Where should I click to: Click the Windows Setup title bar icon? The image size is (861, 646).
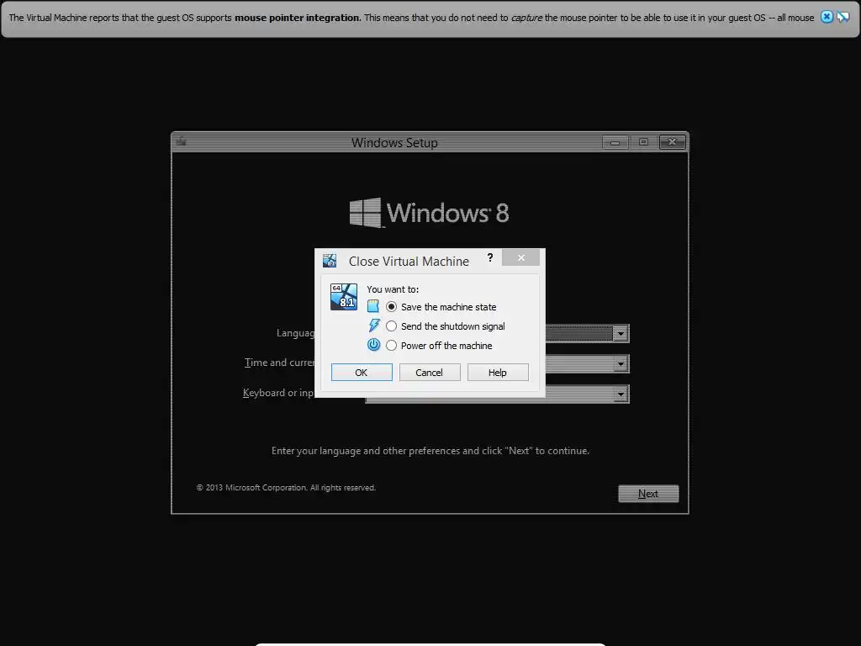point(182,141)
